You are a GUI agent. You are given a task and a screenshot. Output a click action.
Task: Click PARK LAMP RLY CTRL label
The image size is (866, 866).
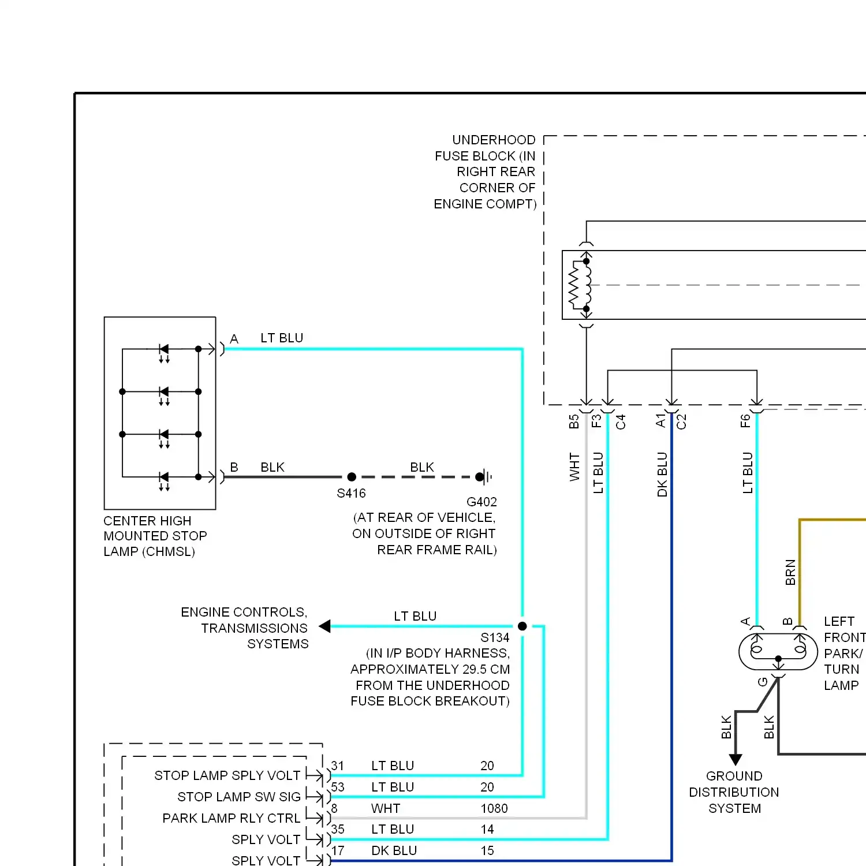(x=231, y=818)
